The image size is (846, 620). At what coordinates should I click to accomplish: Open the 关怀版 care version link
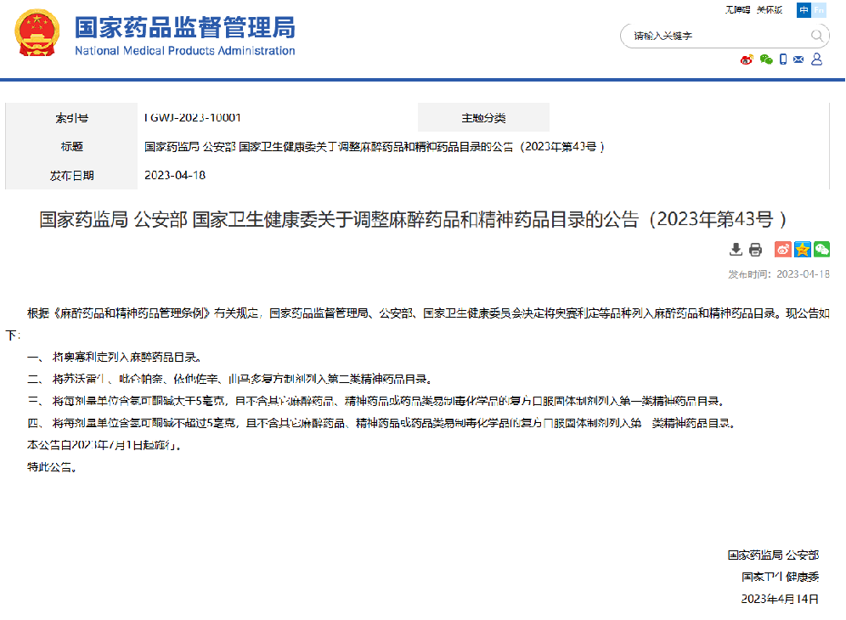[x=770, y=9]
